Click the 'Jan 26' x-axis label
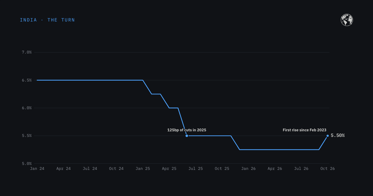 point(248,169)
